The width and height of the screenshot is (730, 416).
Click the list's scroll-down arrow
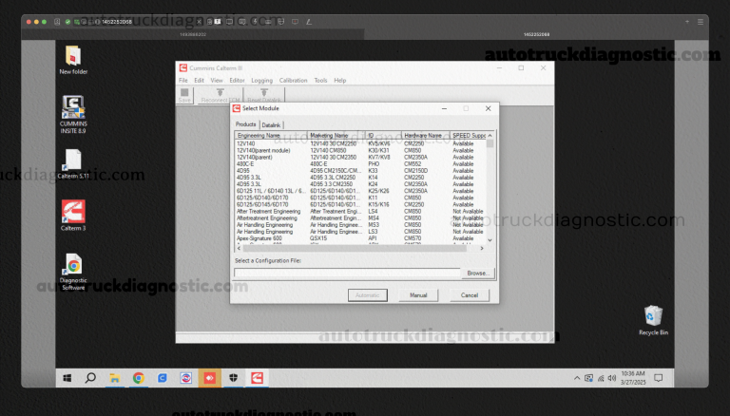point(490,240)
